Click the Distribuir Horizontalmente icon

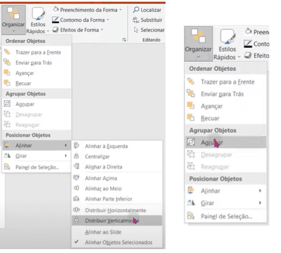[x=77, y=210]
